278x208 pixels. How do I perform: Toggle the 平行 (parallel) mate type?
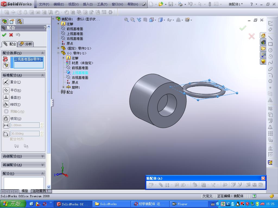(6, 90)
